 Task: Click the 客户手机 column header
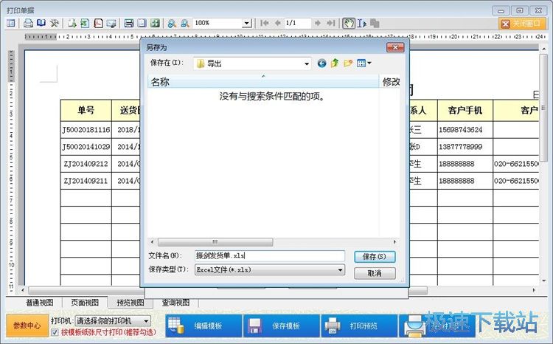(465, 111)
